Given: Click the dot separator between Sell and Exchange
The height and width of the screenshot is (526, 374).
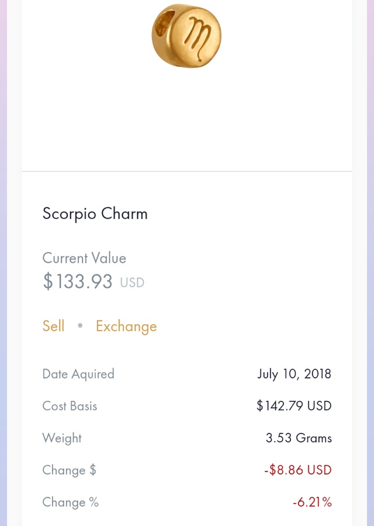Looking at the screenshot, I should pos(80,326).
